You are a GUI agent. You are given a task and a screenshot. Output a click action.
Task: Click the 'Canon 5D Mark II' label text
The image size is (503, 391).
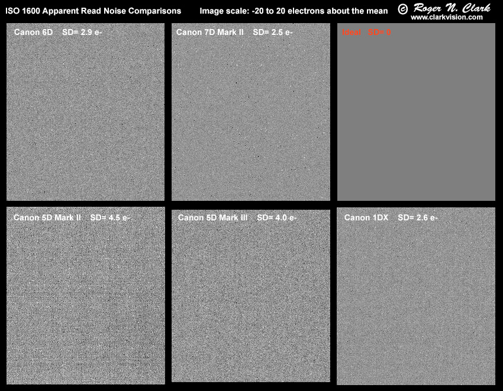click(x=47, y=217)
